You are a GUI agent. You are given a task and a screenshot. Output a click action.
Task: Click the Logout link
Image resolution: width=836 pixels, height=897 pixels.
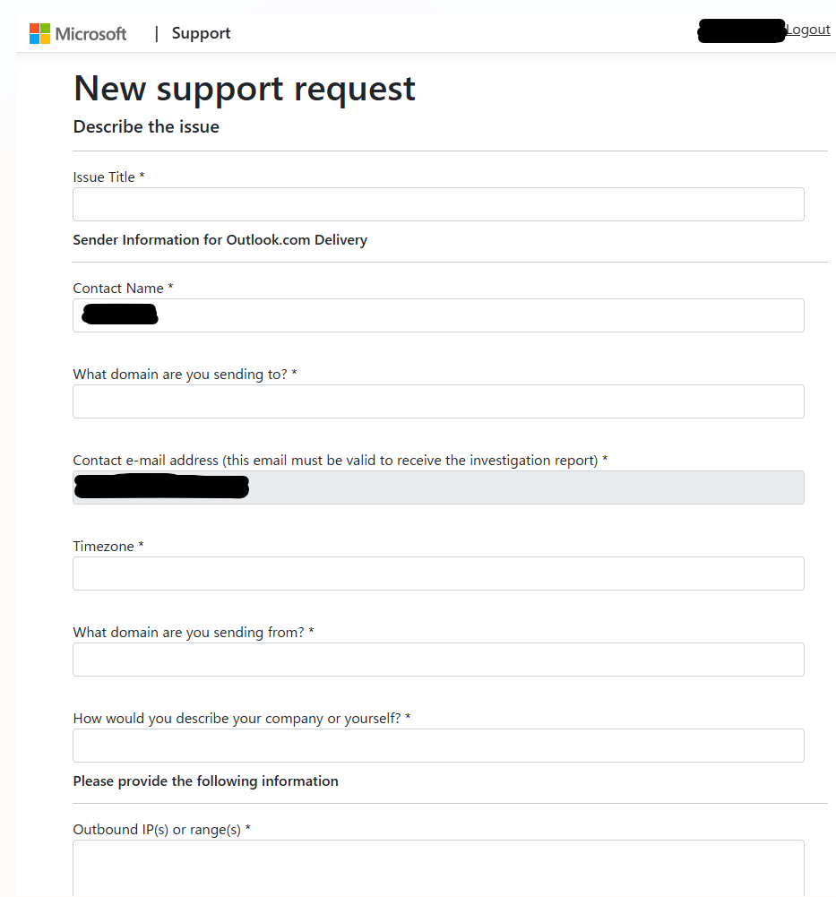[x=807, y=30]
